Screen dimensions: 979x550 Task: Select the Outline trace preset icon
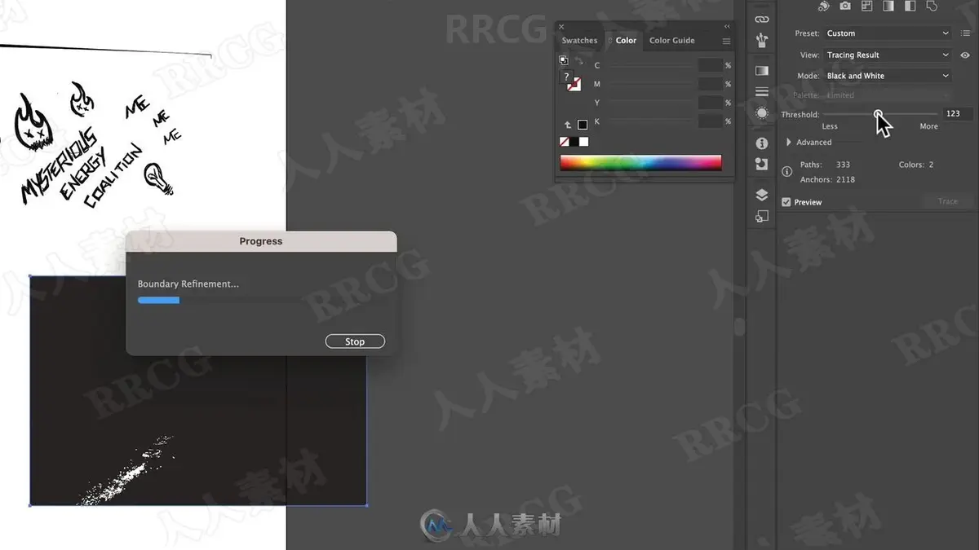coord(932,7)
